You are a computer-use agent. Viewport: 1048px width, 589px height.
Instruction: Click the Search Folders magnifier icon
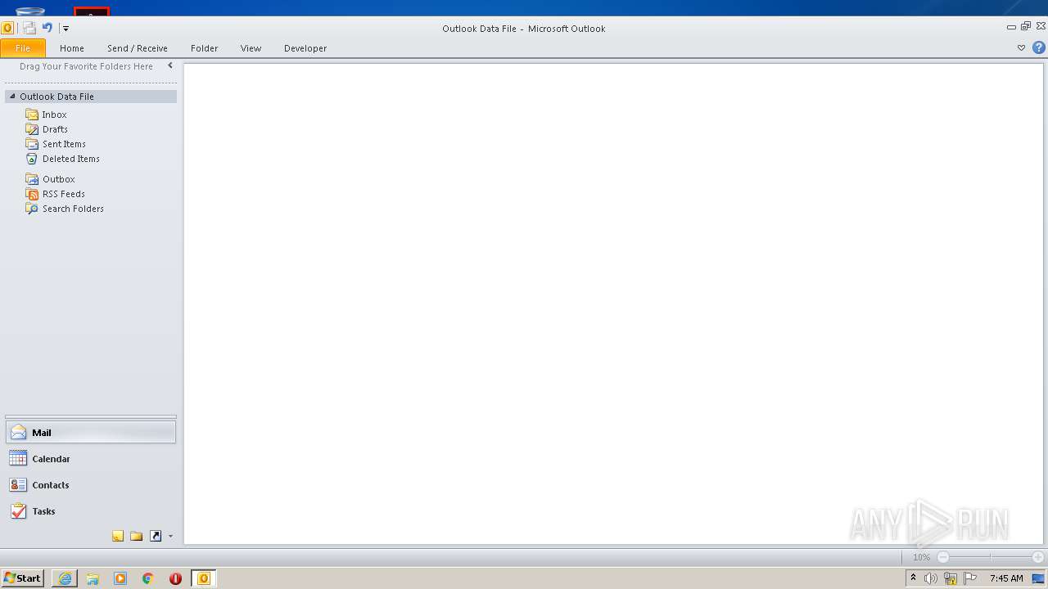pyautogui.click(x=32, y=209)
